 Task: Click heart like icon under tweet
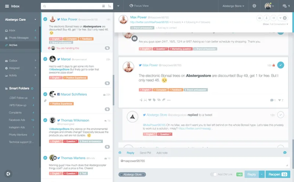150,100
